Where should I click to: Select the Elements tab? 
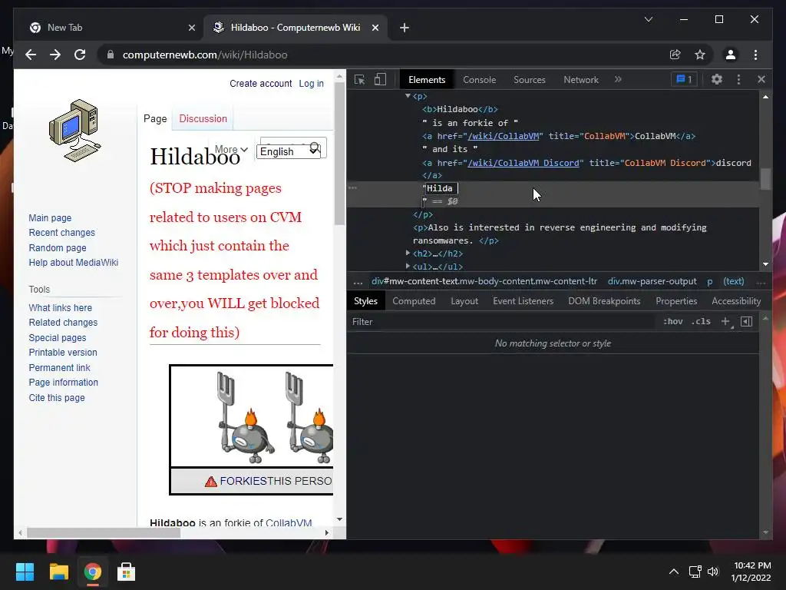point(427,79)
